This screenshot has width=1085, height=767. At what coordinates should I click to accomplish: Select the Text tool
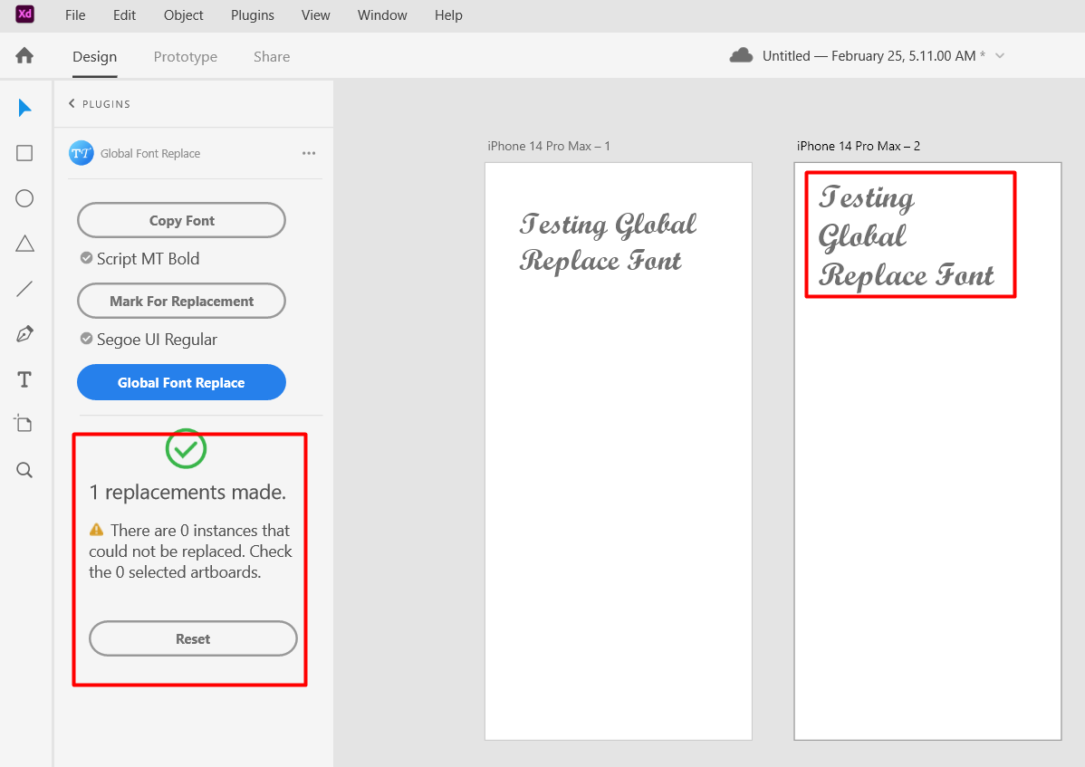click(24, 379)
